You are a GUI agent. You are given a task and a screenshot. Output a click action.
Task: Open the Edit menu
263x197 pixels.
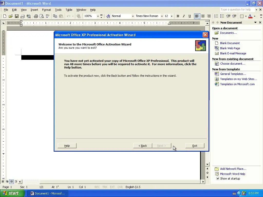coord(14,10)
